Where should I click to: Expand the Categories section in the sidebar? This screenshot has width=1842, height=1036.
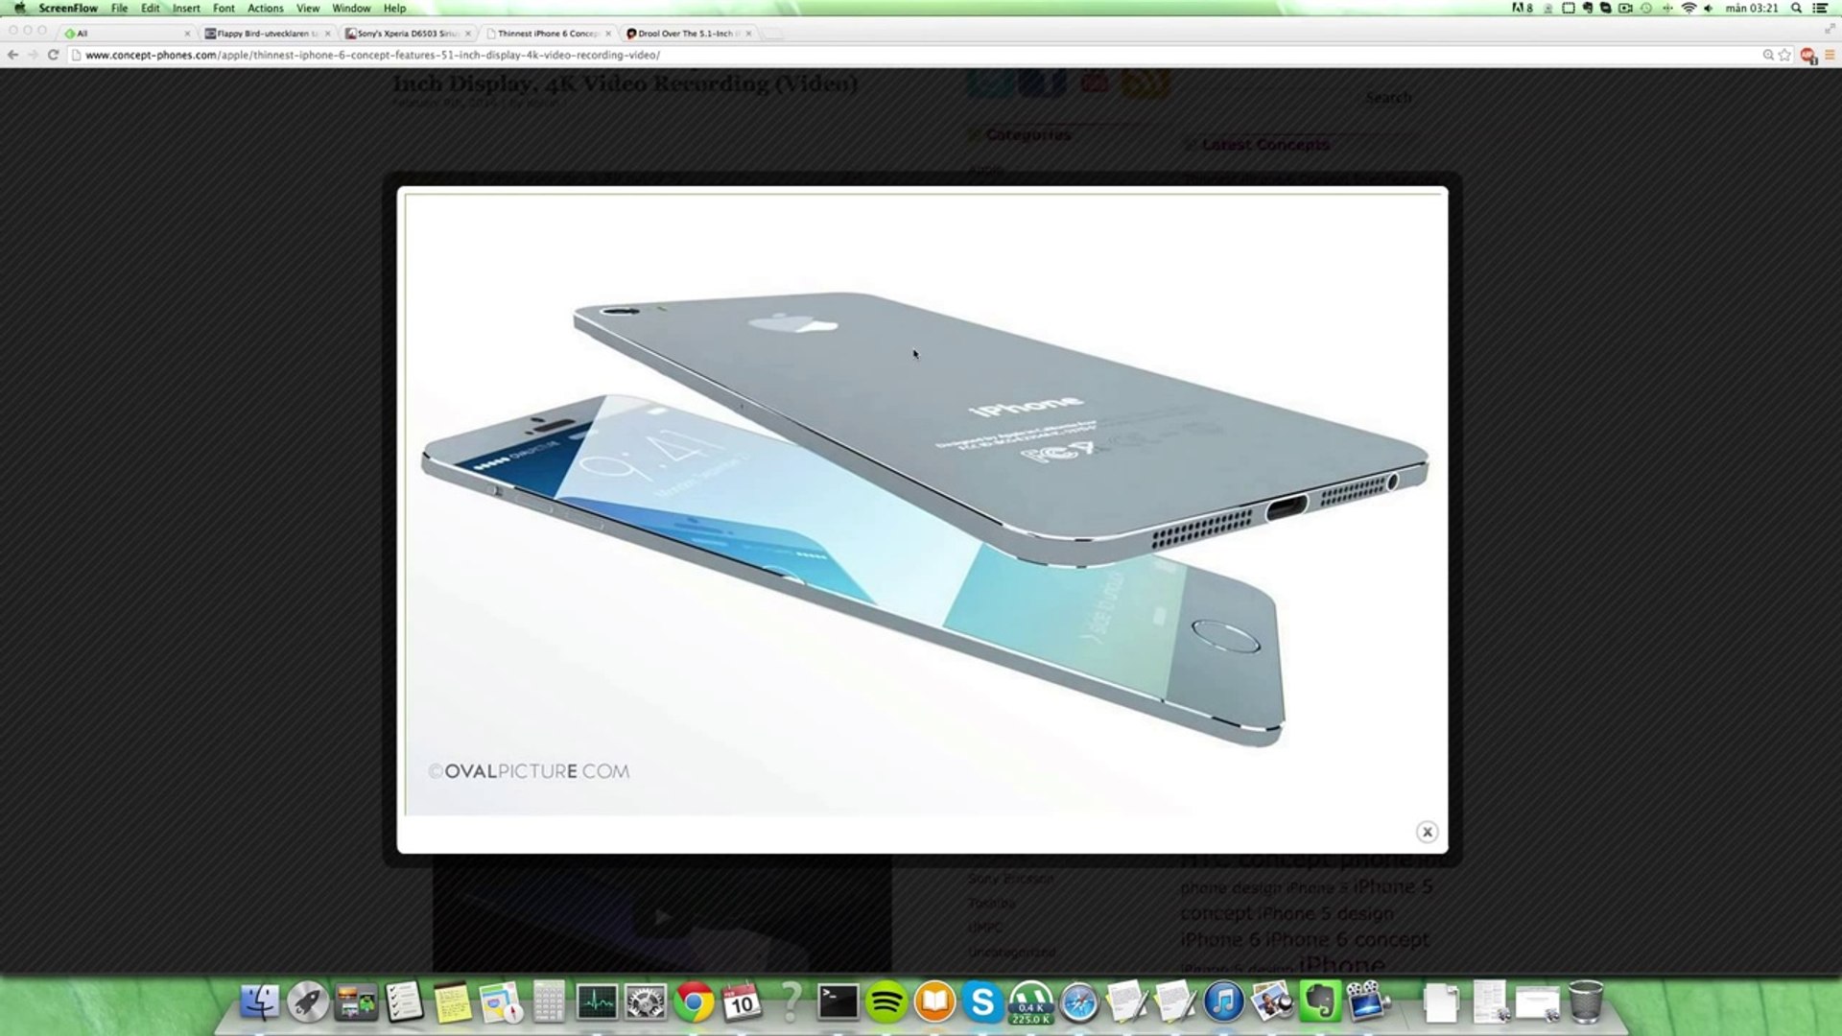click(1028, 134)
